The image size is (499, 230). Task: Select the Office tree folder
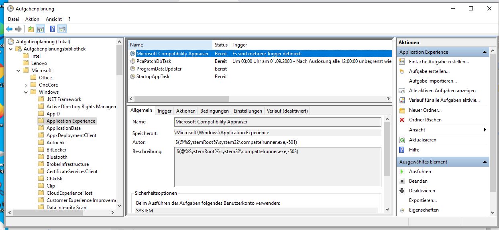coord(45,78)
